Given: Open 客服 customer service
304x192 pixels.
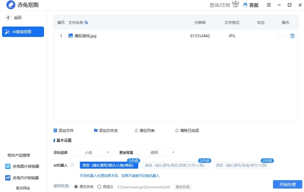Looking at the screenshot, I should 251,5.
